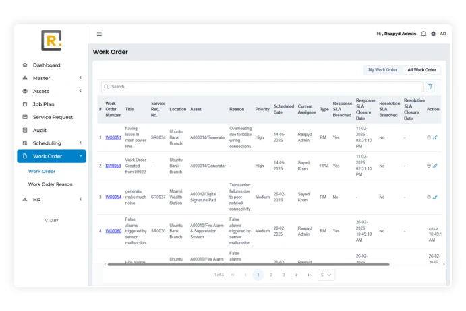Click edit pencil icon for WO0051
The height and width of the screenshot is (311, 466).
[x=436, y=137]
